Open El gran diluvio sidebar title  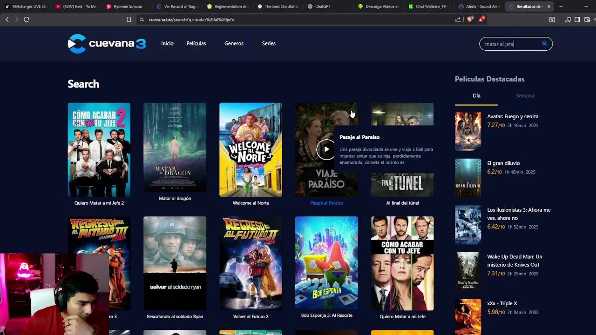[503, 163]
